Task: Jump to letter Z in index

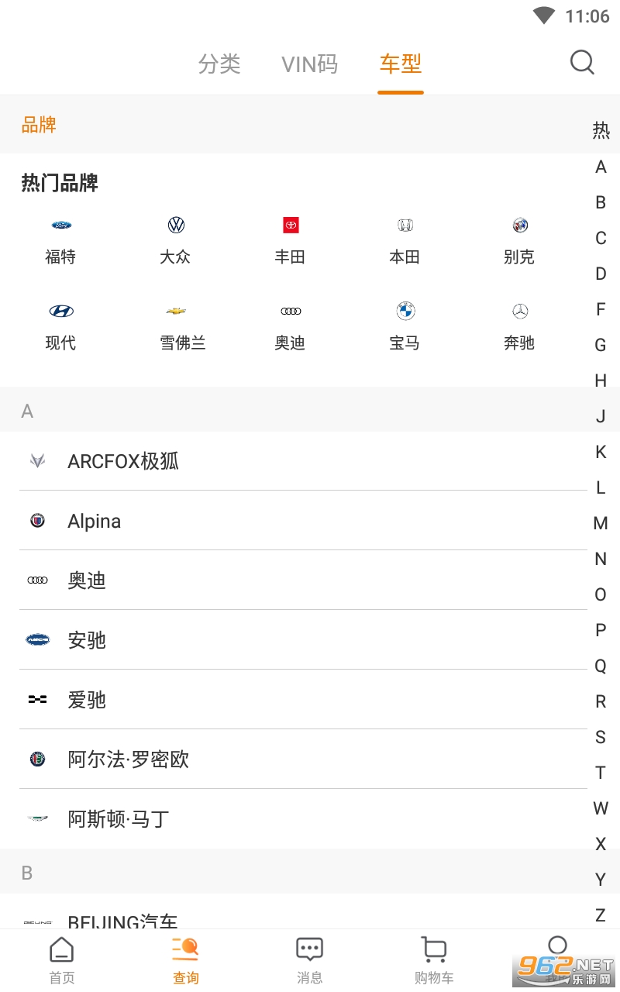Action: pyautogui.click(x=601, y=915)
